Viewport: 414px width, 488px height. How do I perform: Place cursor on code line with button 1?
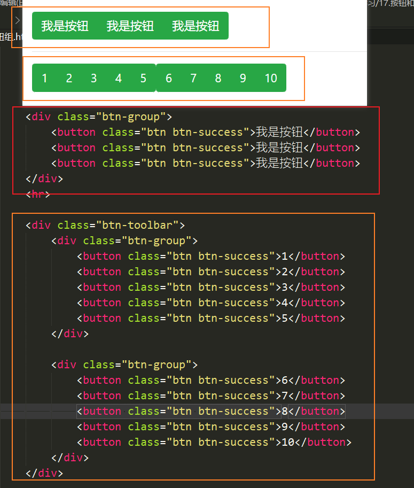click(211, 256)
